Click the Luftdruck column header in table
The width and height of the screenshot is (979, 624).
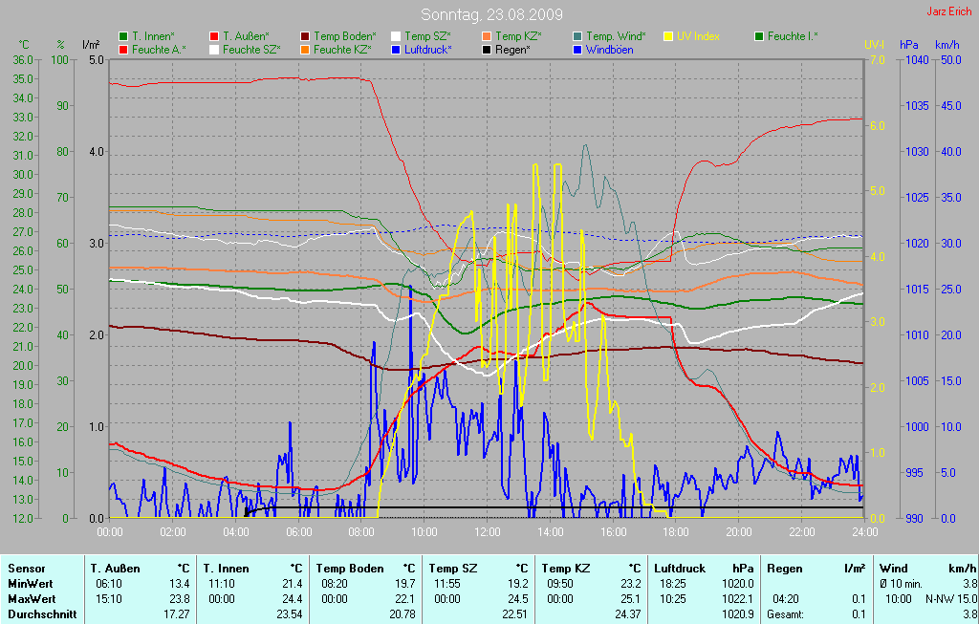click(680, 569)
